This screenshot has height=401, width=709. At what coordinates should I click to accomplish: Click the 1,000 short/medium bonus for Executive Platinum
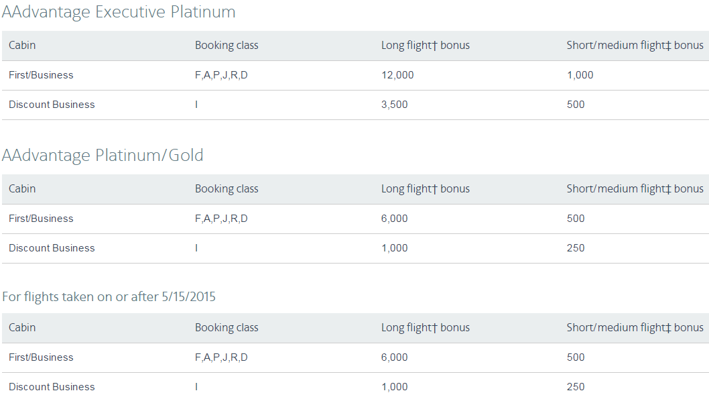point(580,75)
